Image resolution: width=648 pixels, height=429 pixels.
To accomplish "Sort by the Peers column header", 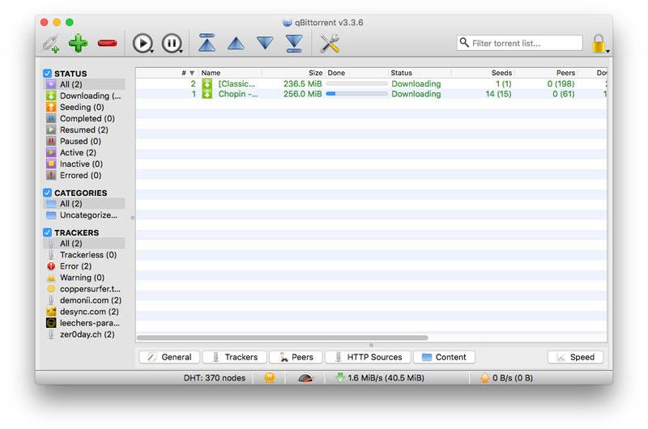I will coord(545,73).
